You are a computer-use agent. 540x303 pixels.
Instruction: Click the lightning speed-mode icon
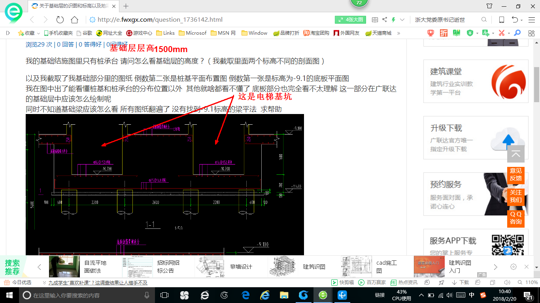click(x=393, y=20)
